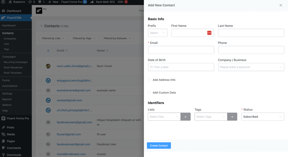Screen dimensions: 288x157
Task: Open Reports in FluentCRM sidebar
Action: click(x=7, y=99)
